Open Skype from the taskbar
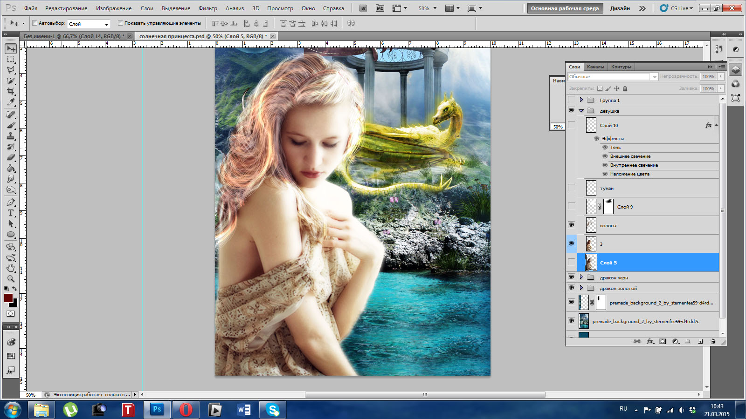This screenshot has height=419, width=746. pyautogui.click(x=272, y=410)
